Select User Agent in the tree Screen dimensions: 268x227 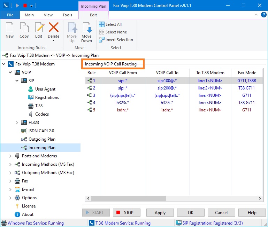[45, 89]
